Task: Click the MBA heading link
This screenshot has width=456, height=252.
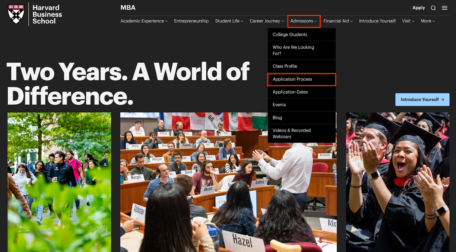Action: click(x=128, y=8)
